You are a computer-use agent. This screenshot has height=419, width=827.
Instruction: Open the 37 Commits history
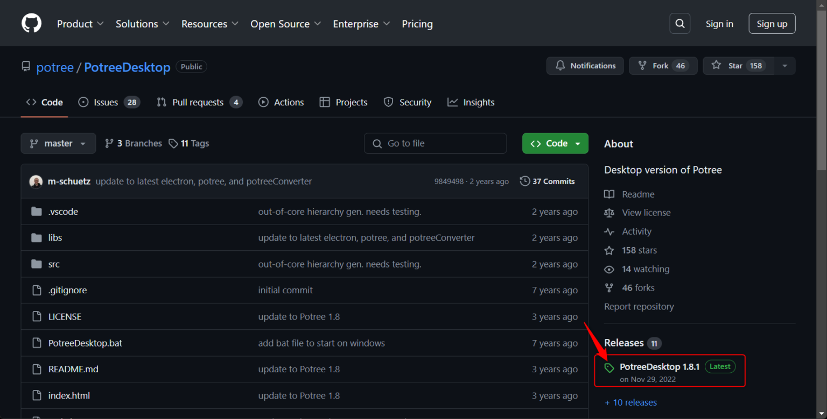547,182
